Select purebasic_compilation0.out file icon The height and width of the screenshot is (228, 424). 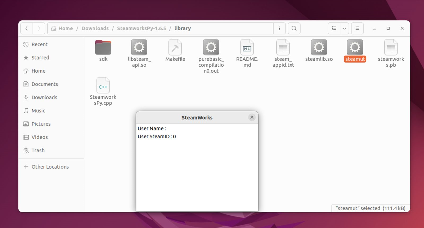[x=211, y=47]
